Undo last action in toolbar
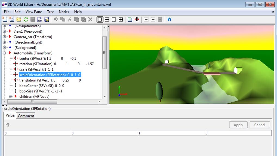 pos(56,19)
